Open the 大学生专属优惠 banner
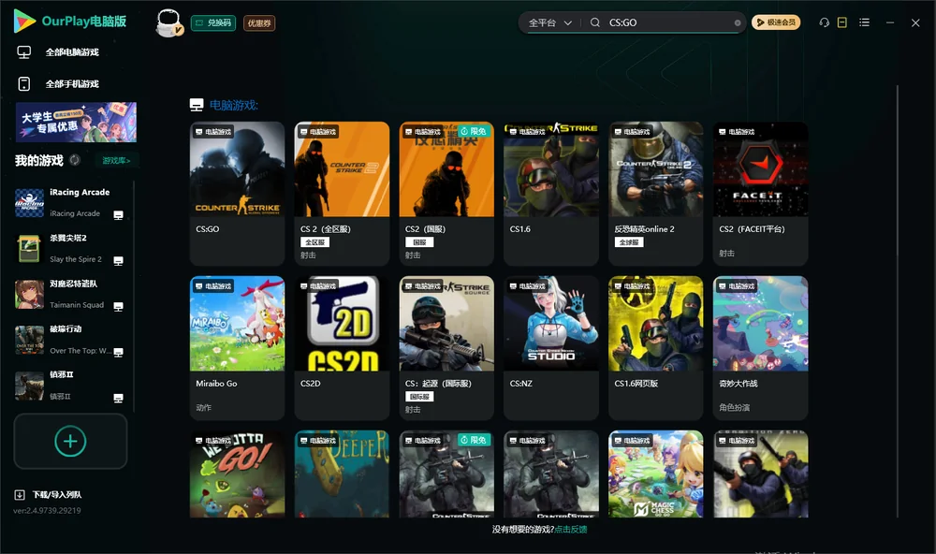Screen dimensions: 936x554 pos(77,122)
